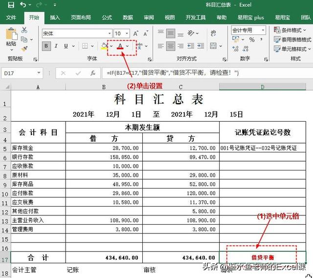Click the Format Painter brush icon

click(x=24, y=49)
